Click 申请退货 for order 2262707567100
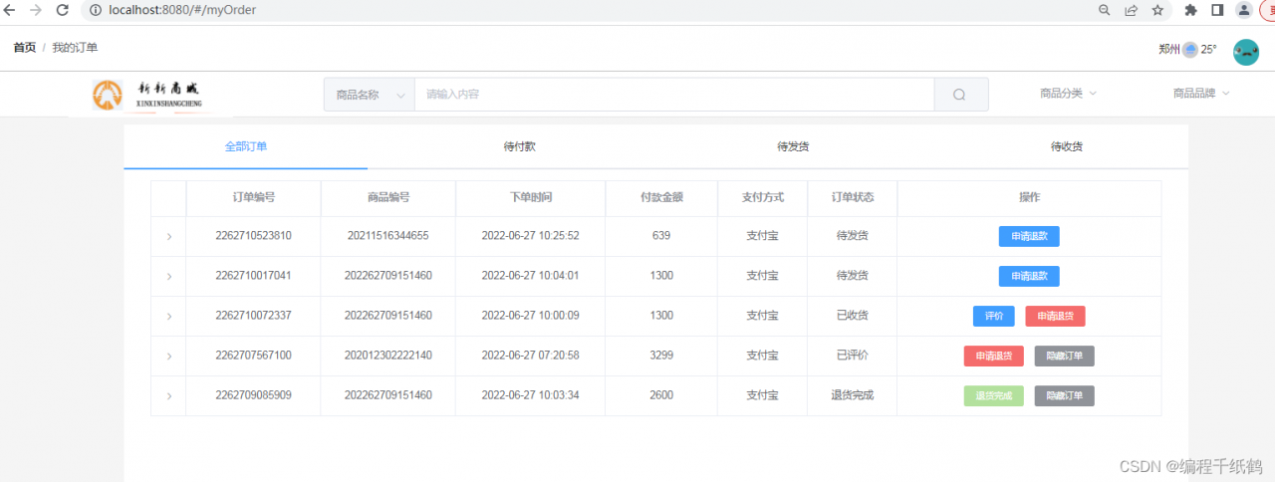This screenshot has height=482, width=1275. [x=994, y=356]
